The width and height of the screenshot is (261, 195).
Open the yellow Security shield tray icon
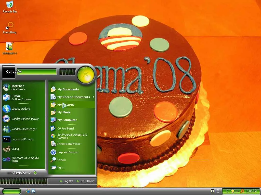pyautogui.click(x=232, y=191)
